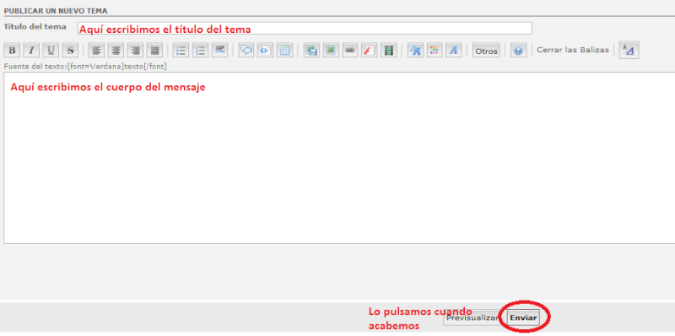
Task: Toggle italic formatting
Action: 31,51
